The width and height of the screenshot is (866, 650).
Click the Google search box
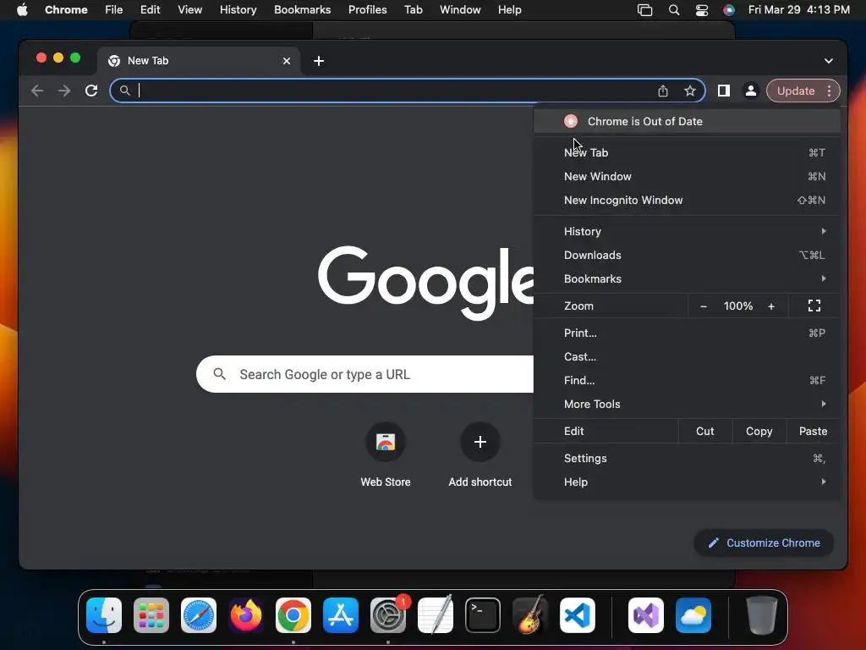point(364,374)
